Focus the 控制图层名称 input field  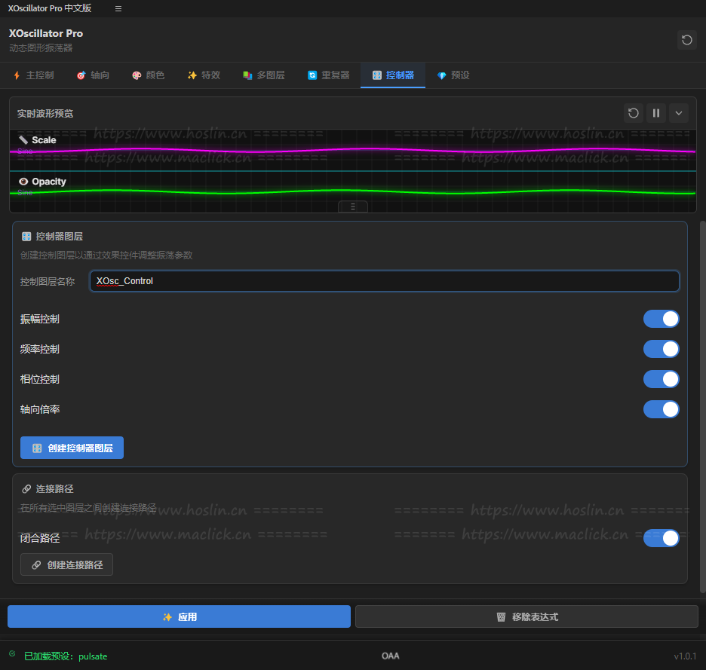coord(385,281)
